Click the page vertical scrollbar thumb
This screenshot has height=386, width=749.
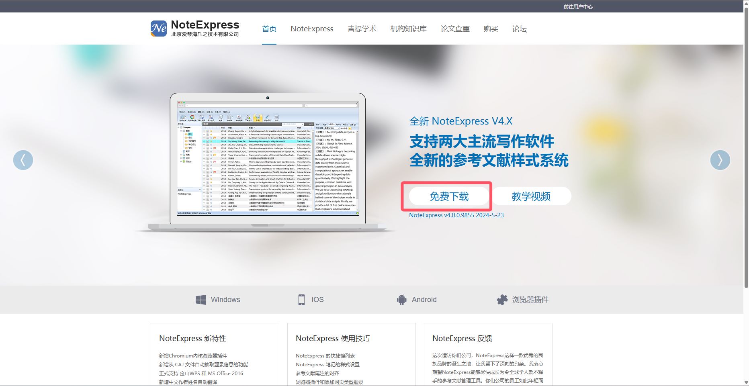746,147
